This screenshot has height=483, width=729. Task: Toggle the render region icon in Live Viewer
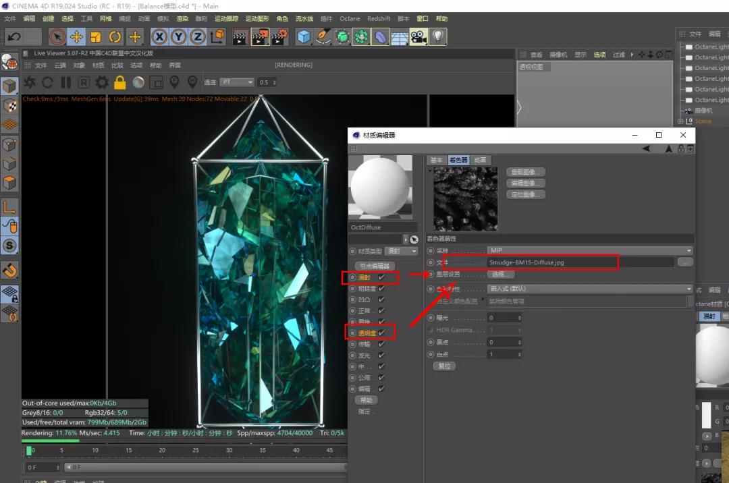157,83
